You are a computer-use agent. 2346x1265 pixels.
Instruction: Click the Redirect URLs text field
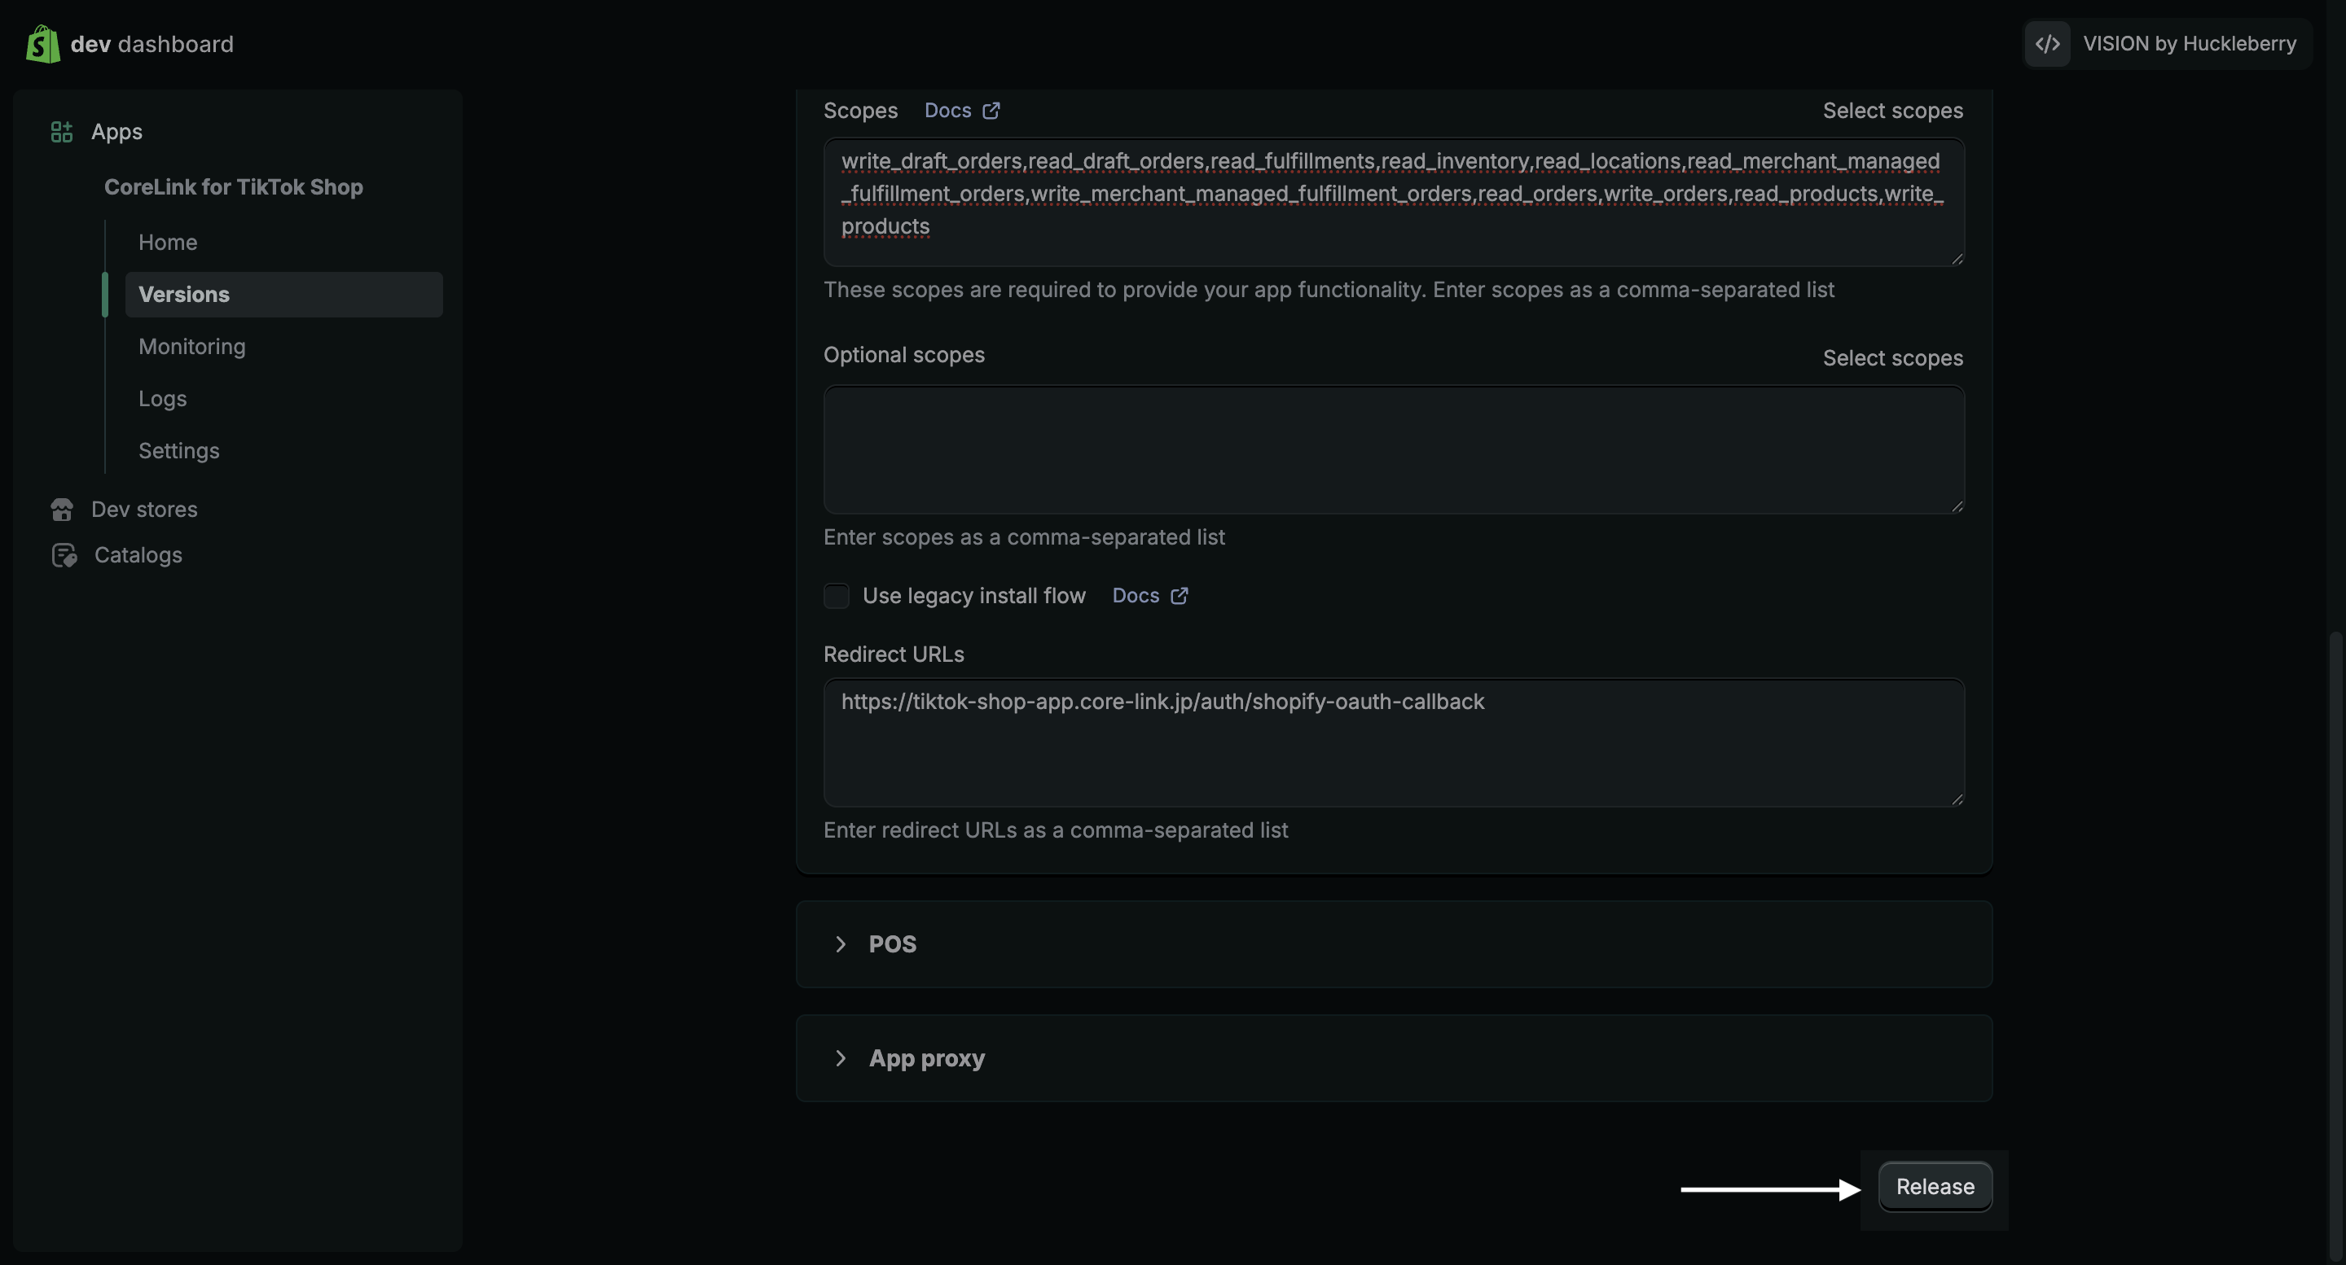coord(1394,742)
